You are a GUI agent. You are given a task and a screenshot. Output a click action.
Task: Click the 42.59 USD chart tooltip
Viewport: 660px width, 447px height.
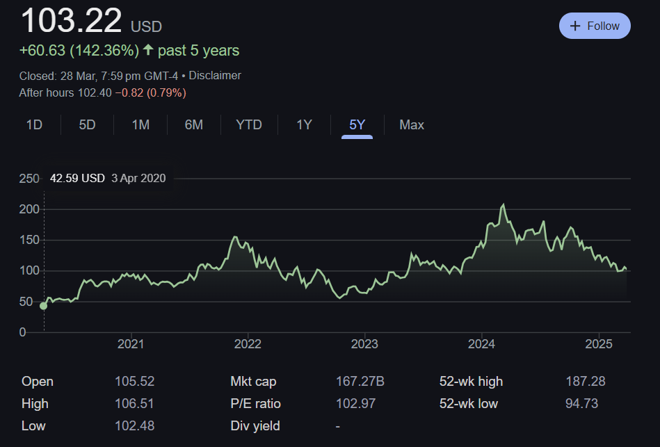coord(108,178)
